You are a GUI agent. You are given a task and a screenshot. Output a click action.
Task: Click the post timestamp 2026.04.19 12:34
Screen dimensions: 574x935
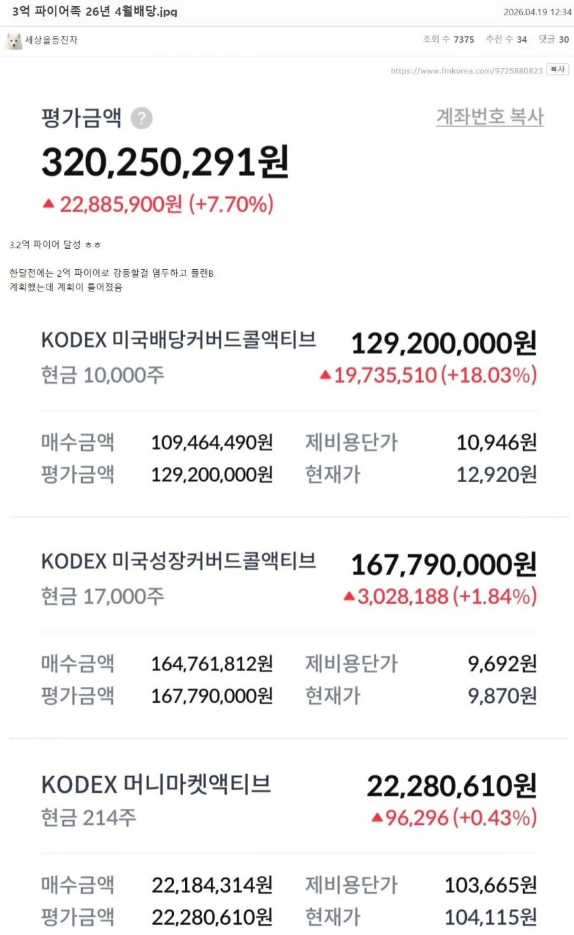pos(537,12)
